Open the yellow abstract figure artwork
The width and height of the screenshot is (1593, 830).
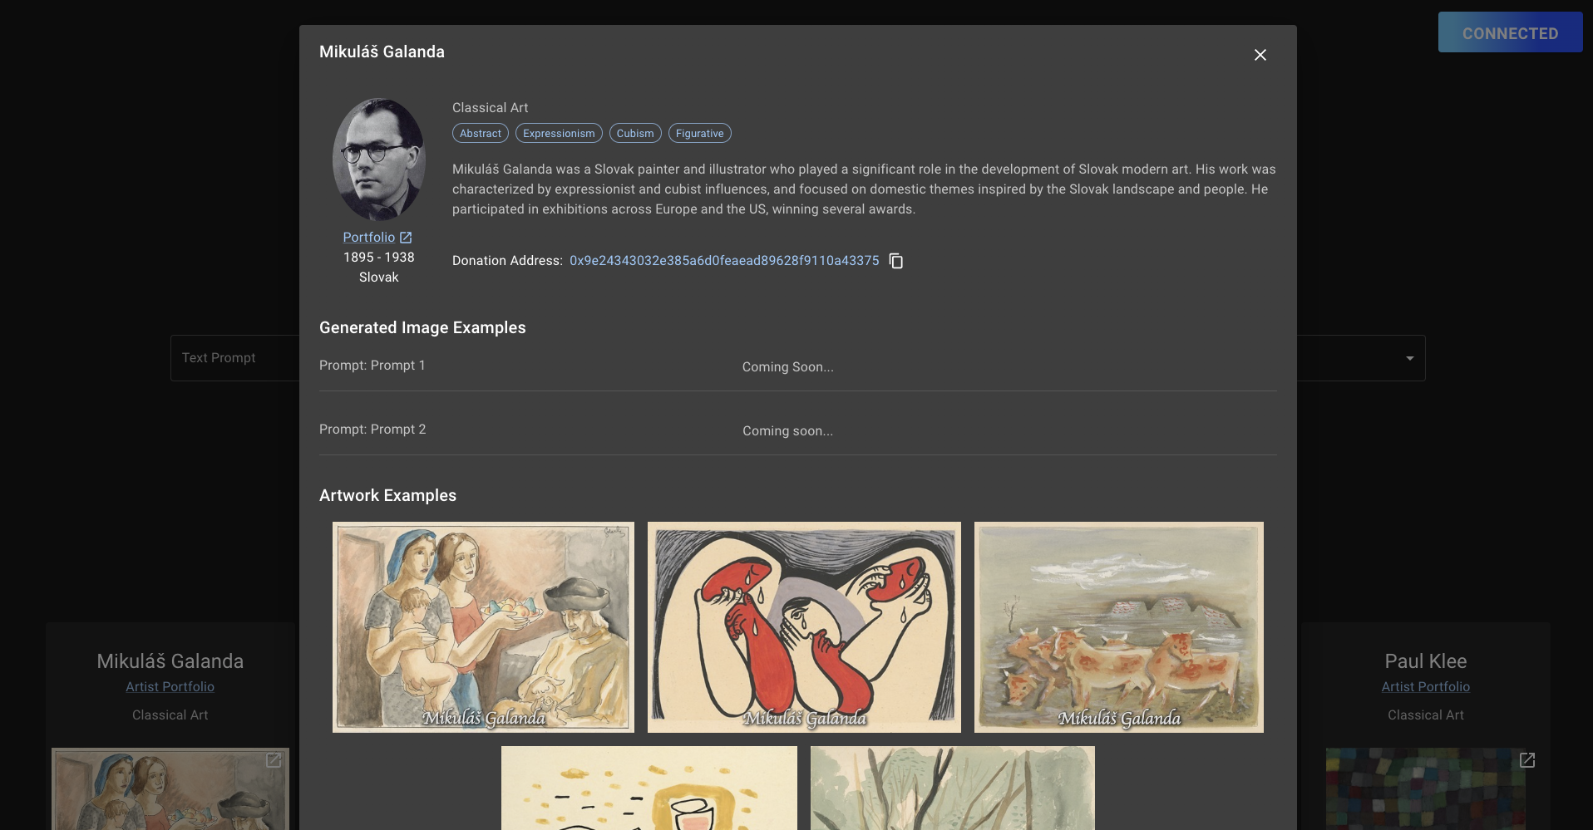tap(649, 788)
